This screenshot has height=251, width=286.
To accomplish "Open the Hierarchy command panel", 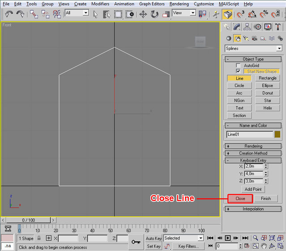I will [x=248, y=27].
